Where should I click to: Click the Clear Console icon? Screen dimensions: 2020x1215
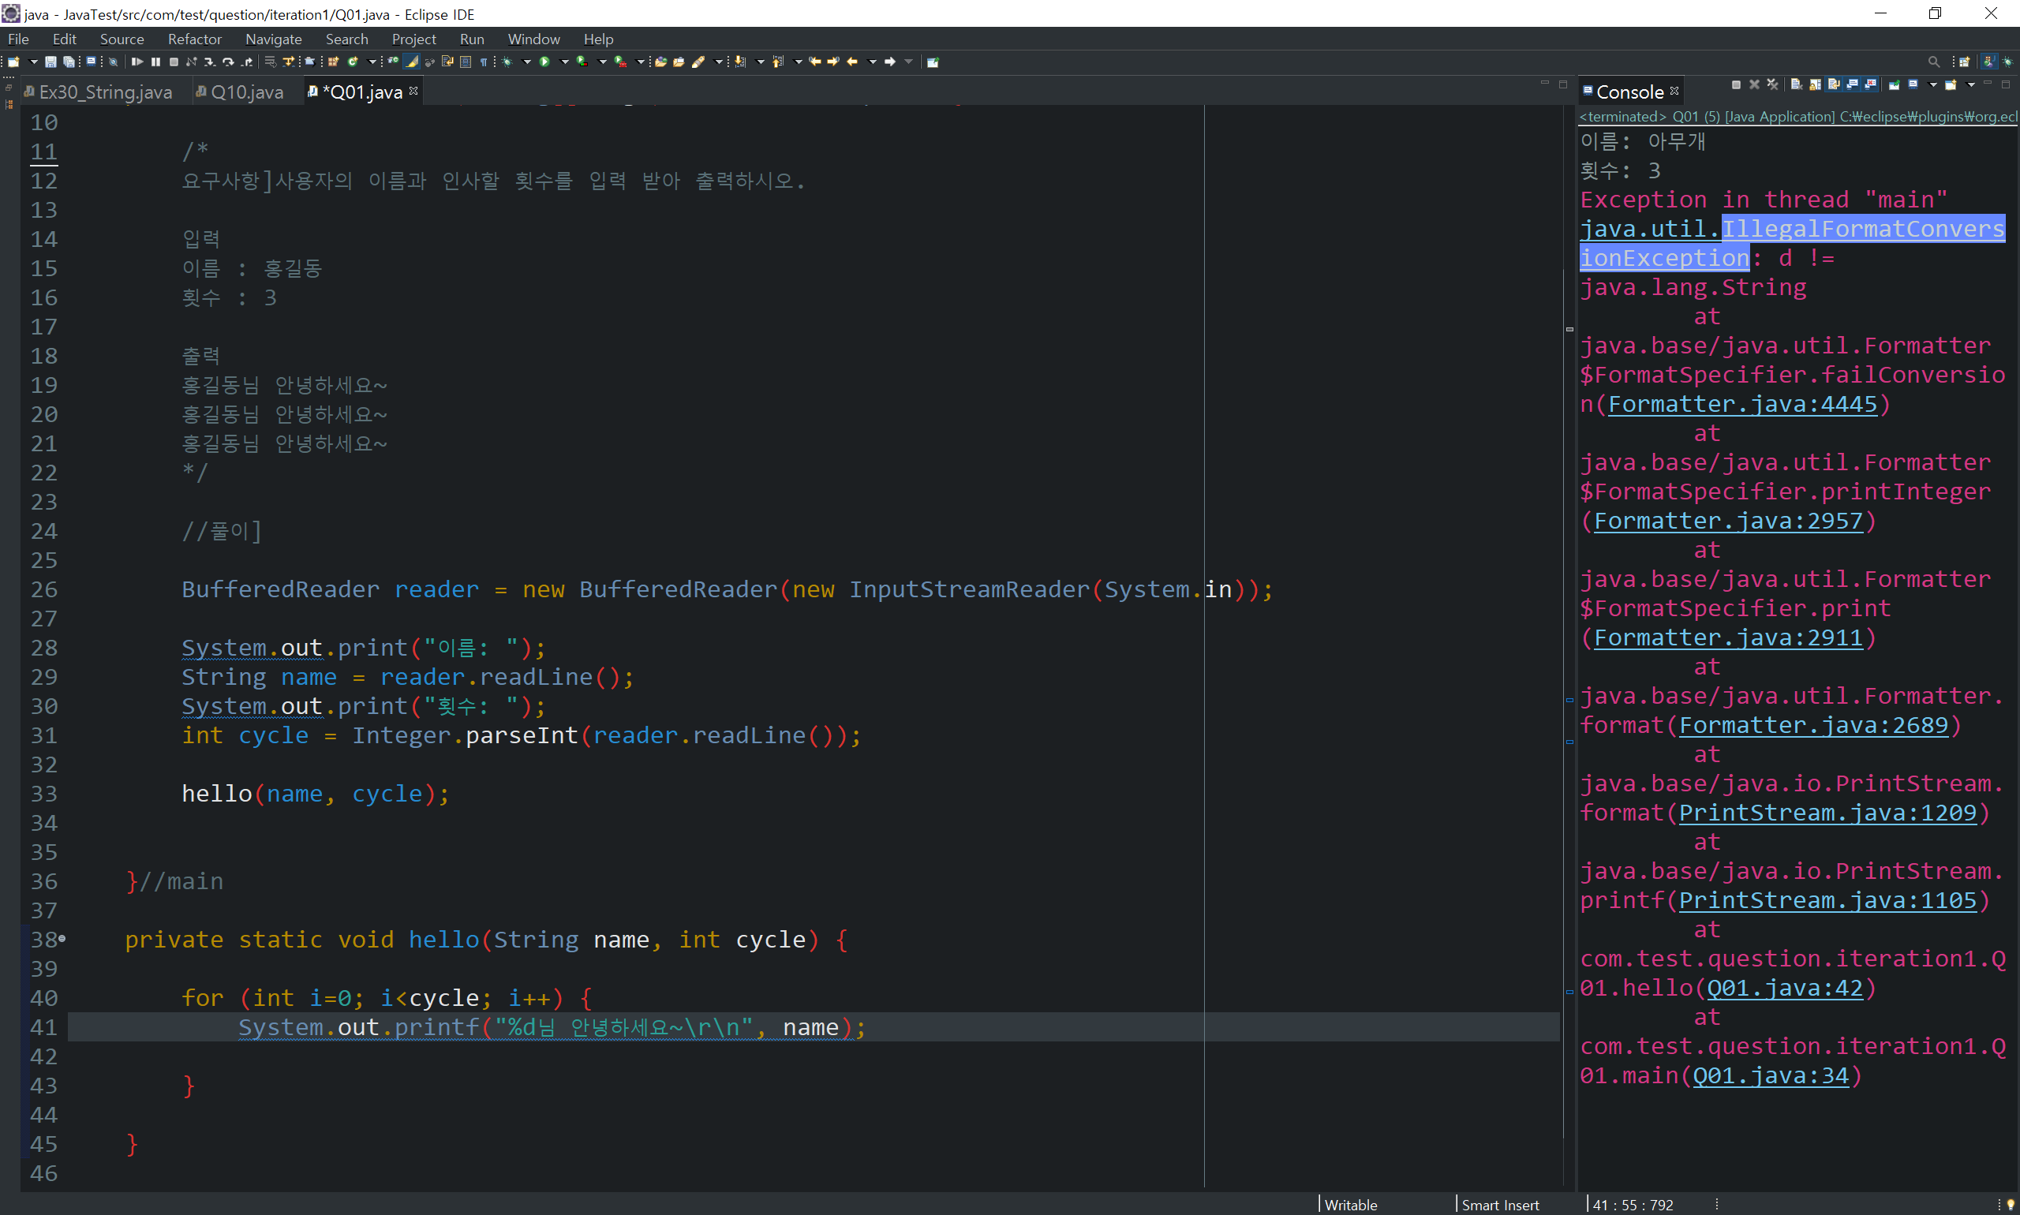coord(1796,85)
